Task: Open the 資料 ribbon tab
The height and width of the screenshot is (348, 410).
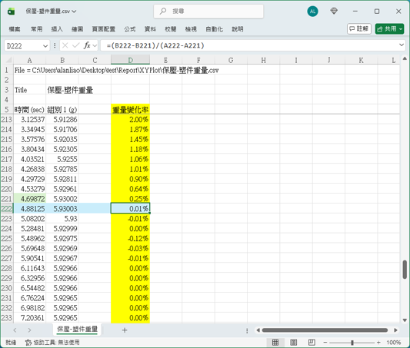Action: 150,29
